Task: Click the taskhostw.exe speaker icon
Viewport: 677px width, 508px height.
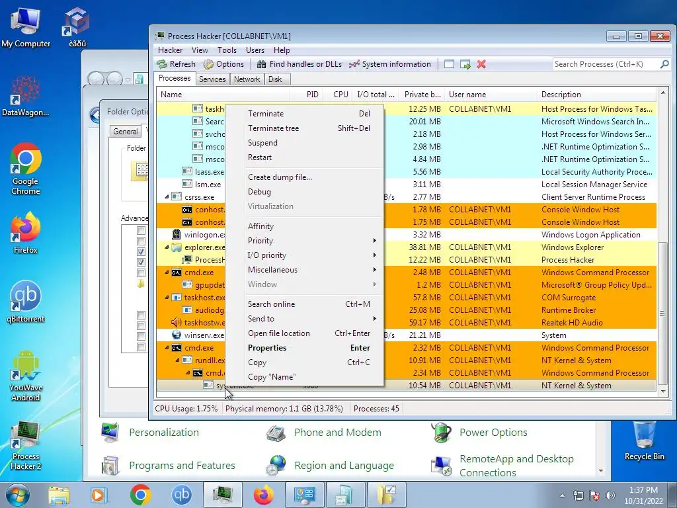Action: tap(176, 323)
